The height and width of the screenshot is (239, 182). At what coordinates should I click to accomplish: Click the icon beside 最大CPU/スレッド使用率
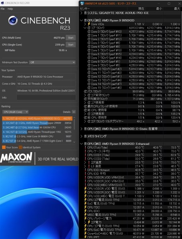pyautogui.click(x=85, y=106)
